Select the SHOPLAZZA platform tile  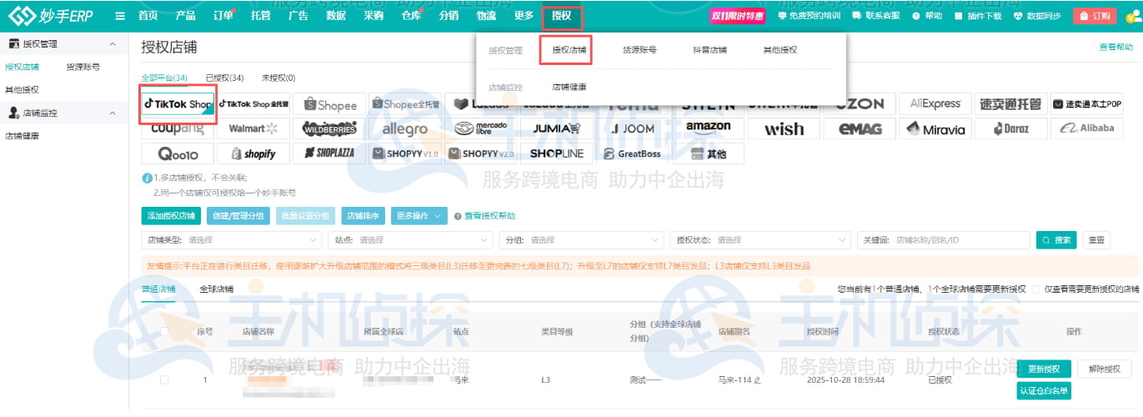coord(330,153)
